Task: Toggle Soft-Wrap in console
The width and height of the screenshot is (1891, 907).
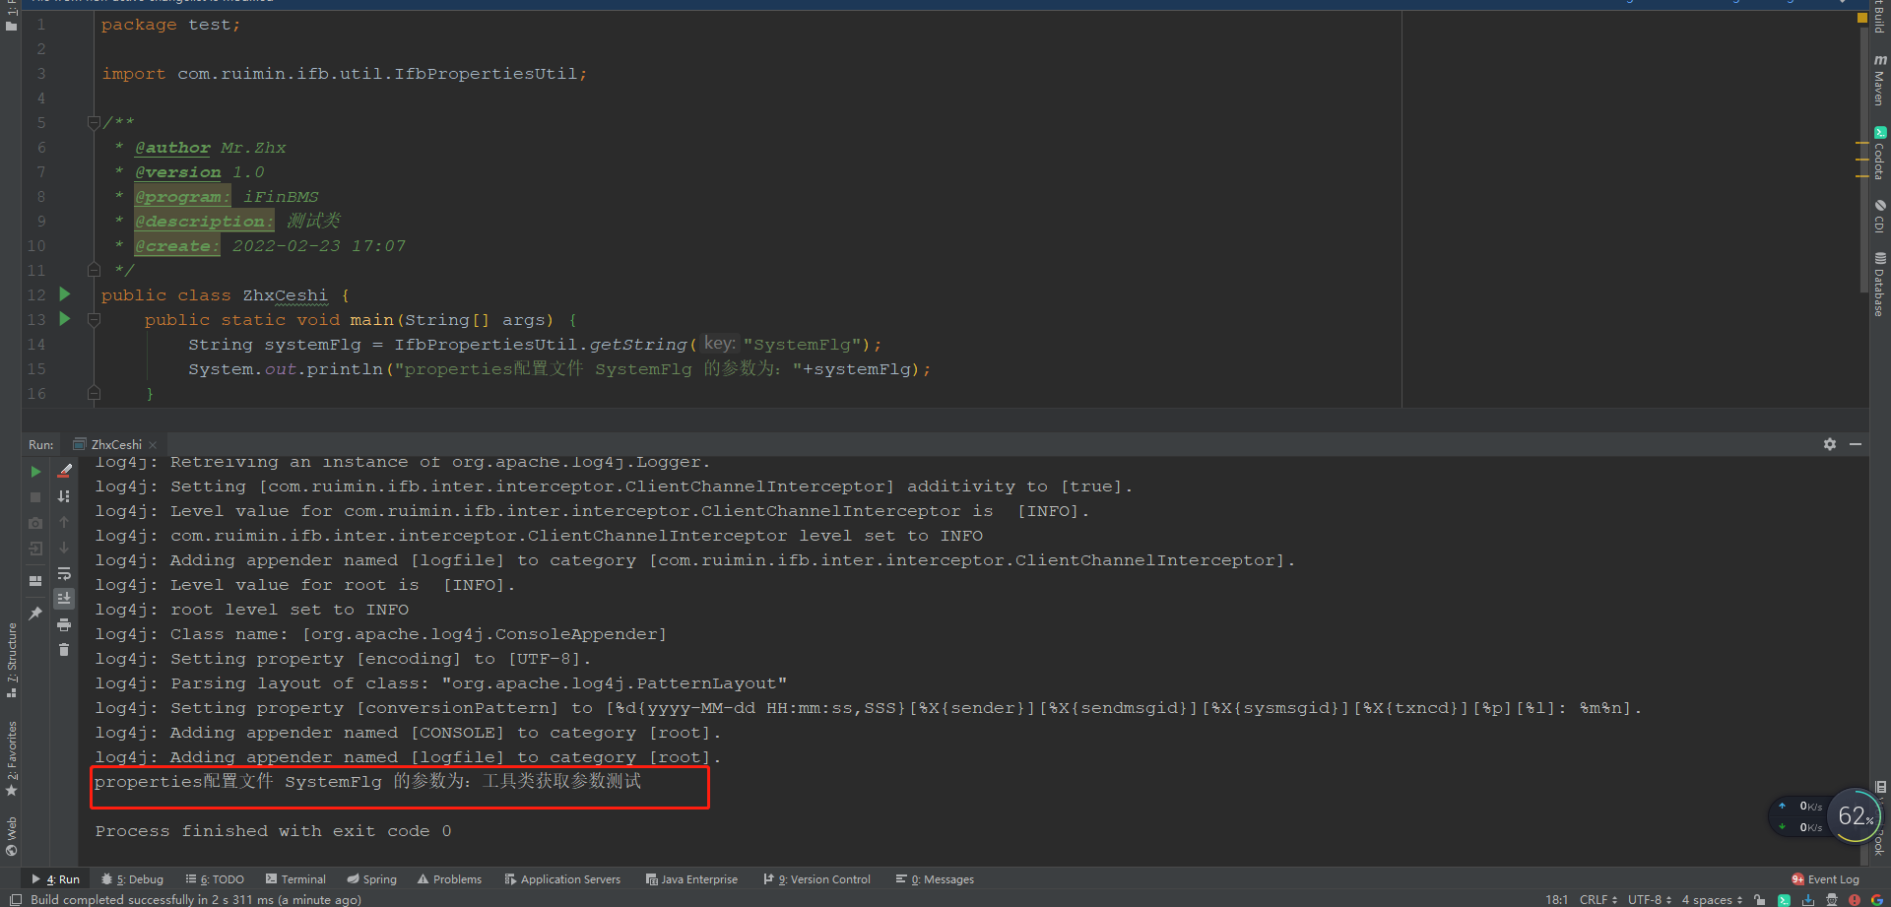Action: [64, 573]
